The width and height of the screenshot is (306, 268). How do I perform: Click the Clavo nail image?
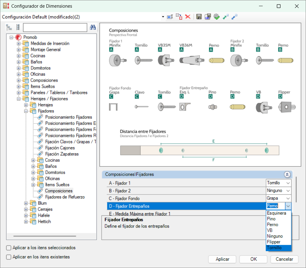[142, 107]
